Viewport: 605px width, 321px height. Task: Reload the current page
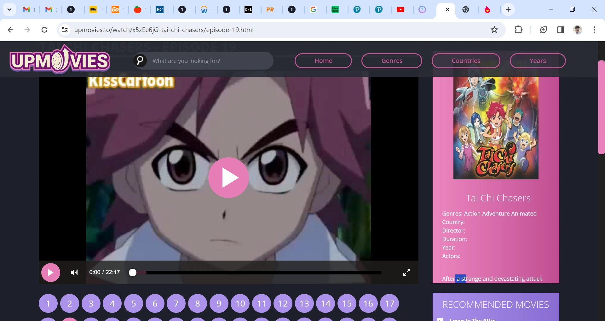(x=44, y=30)
